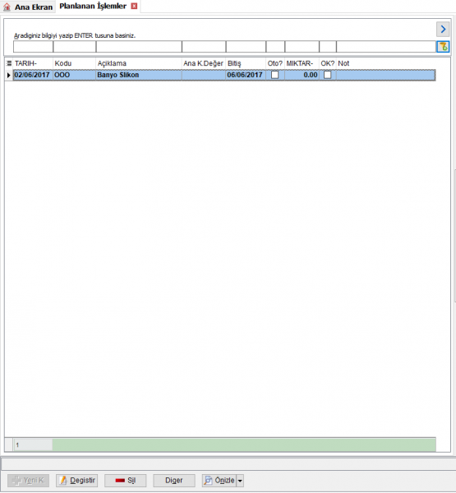Click the pencil icon of Degistir

(x=63, y=480)
